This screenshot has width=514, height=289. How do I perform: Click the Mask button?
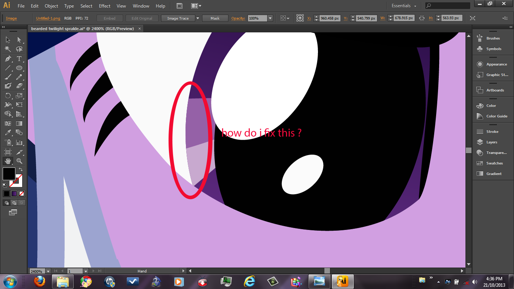pyautogui.click(x=215, y=18)
